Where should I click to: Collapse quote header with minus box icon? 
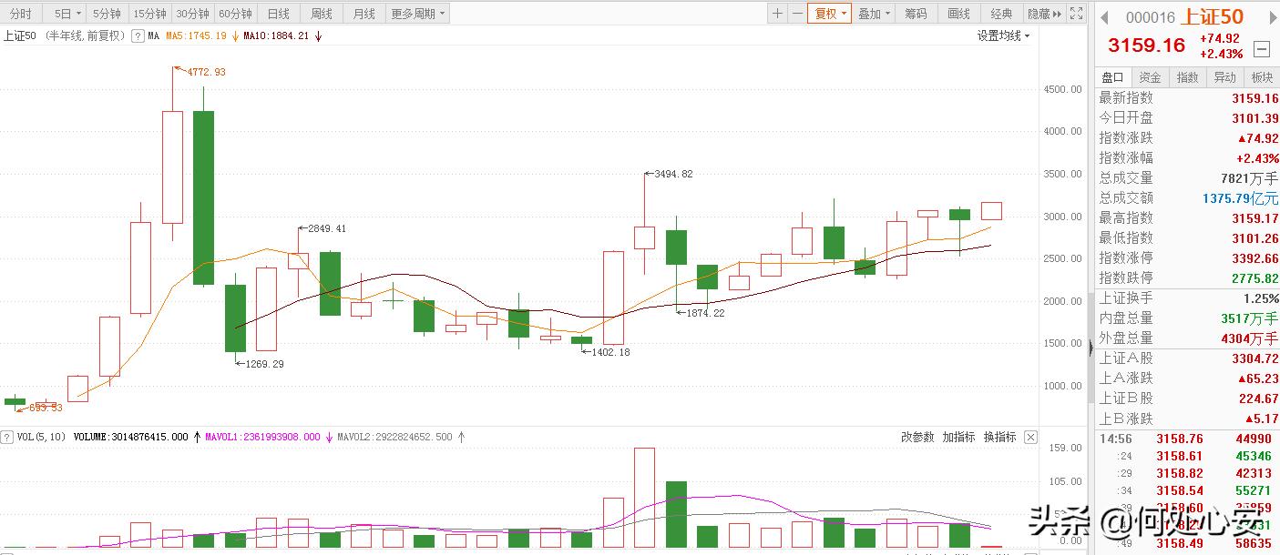coord(1262,49)
